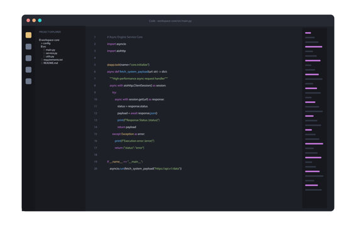Expand the config folder

tap(46, 43)
